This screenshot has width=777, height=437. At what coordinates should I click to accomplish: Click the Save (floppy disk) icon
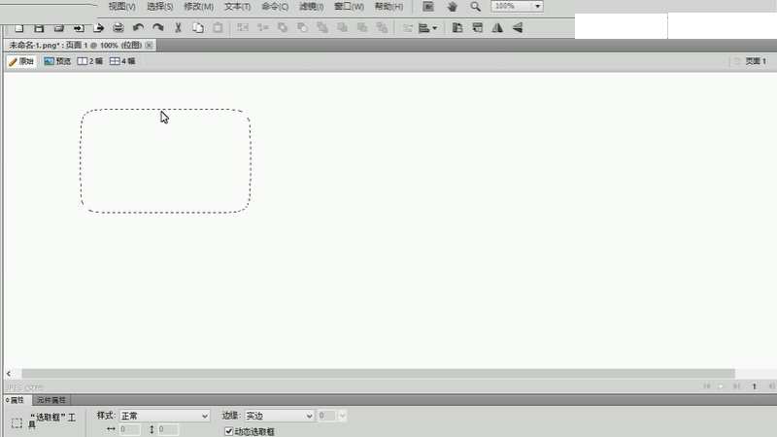(39, 28)
